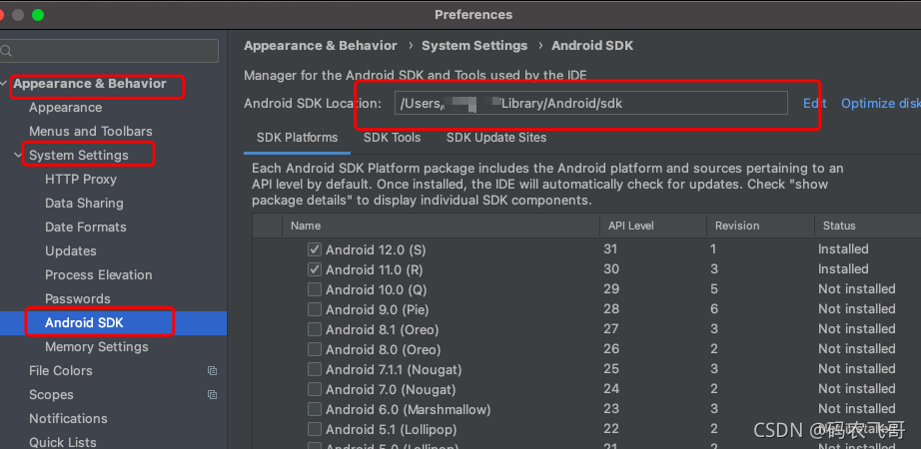Uncheck the Android 12.0 (S) checkbox
Image resolution: width=921 pixels, height=449 pixels.
click(x=315, y=249)
